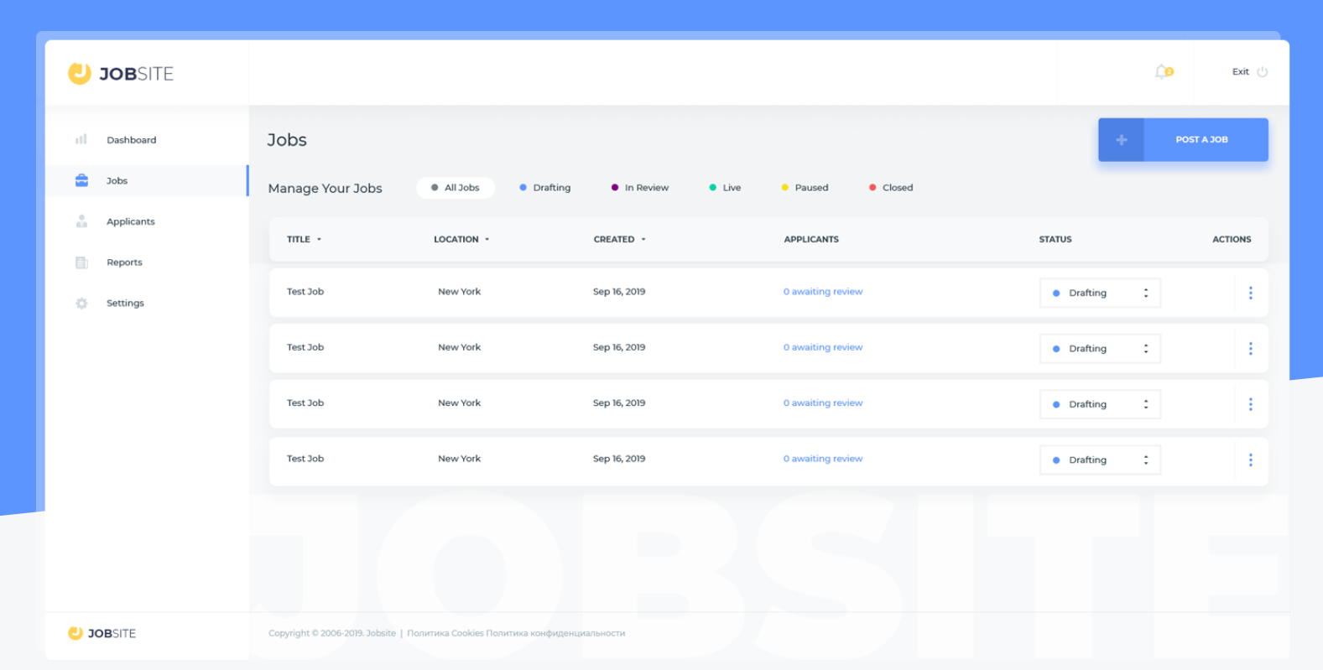This screenshot has width=1323, height=670.
Task: Open actions menu for second Test Job row
Action: tap(1250, 349)
